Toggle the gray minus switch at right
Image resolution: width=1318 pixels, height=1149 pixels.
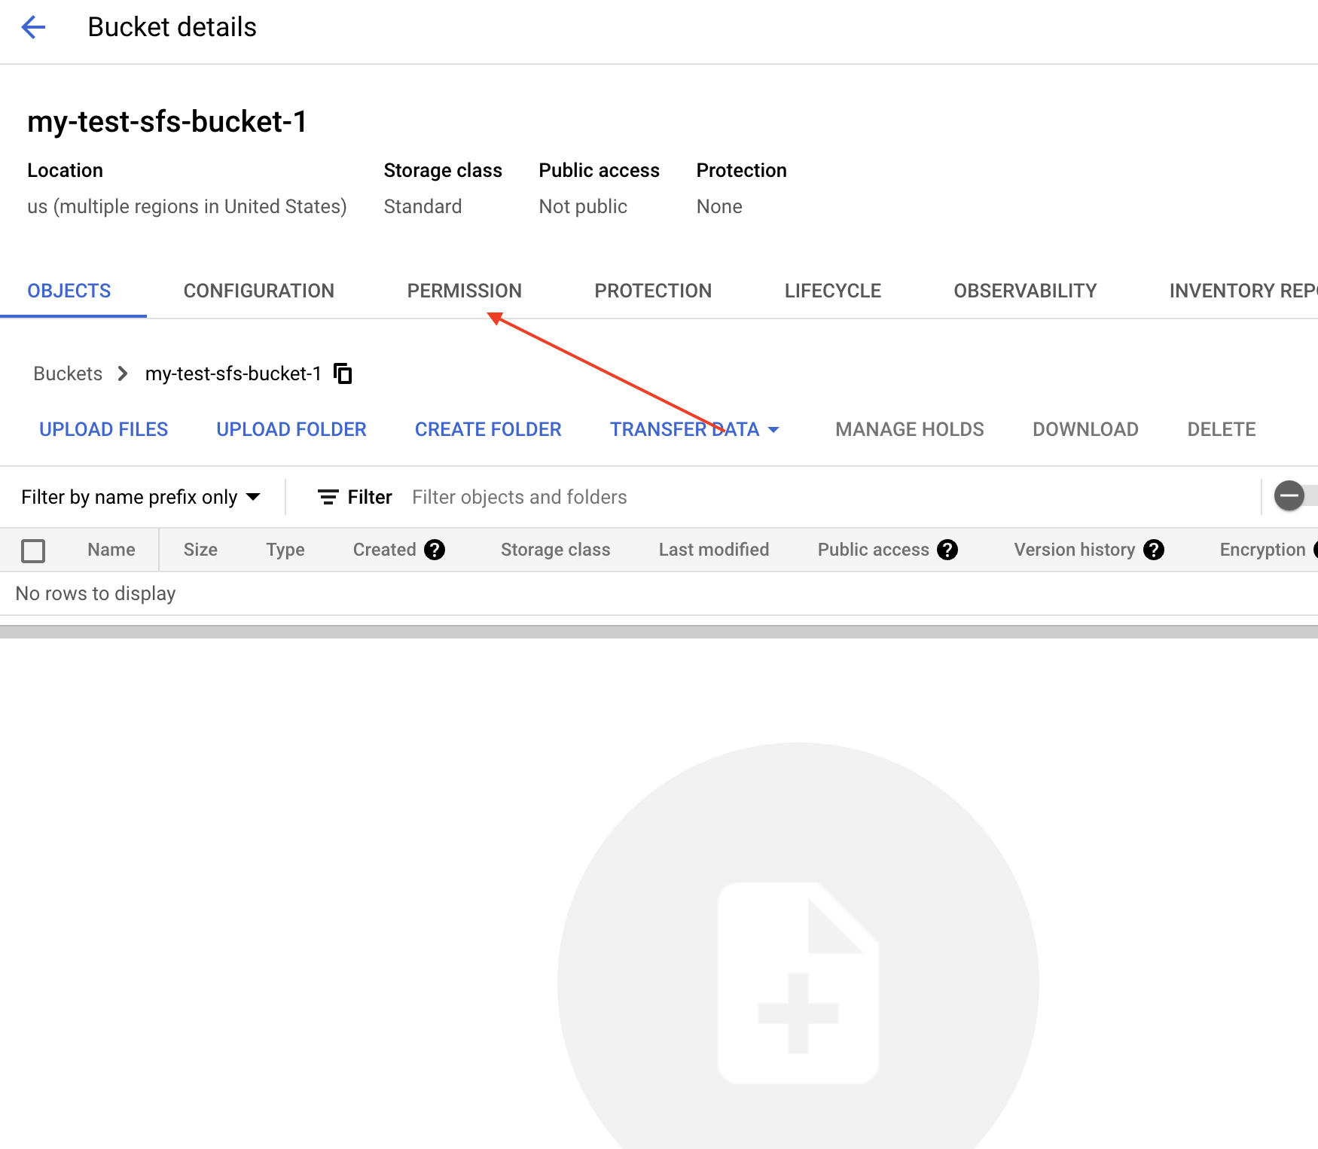[x=1289, y=495]
